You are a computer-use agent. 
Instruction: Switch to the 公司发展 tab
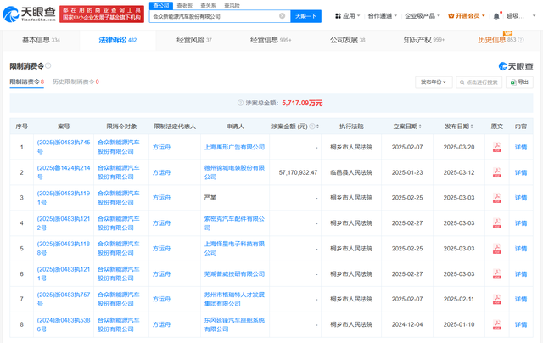pos(347,40)
